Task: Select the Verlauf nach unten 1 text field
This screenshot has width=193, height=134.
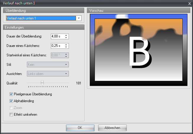Action: click(41, 18)
